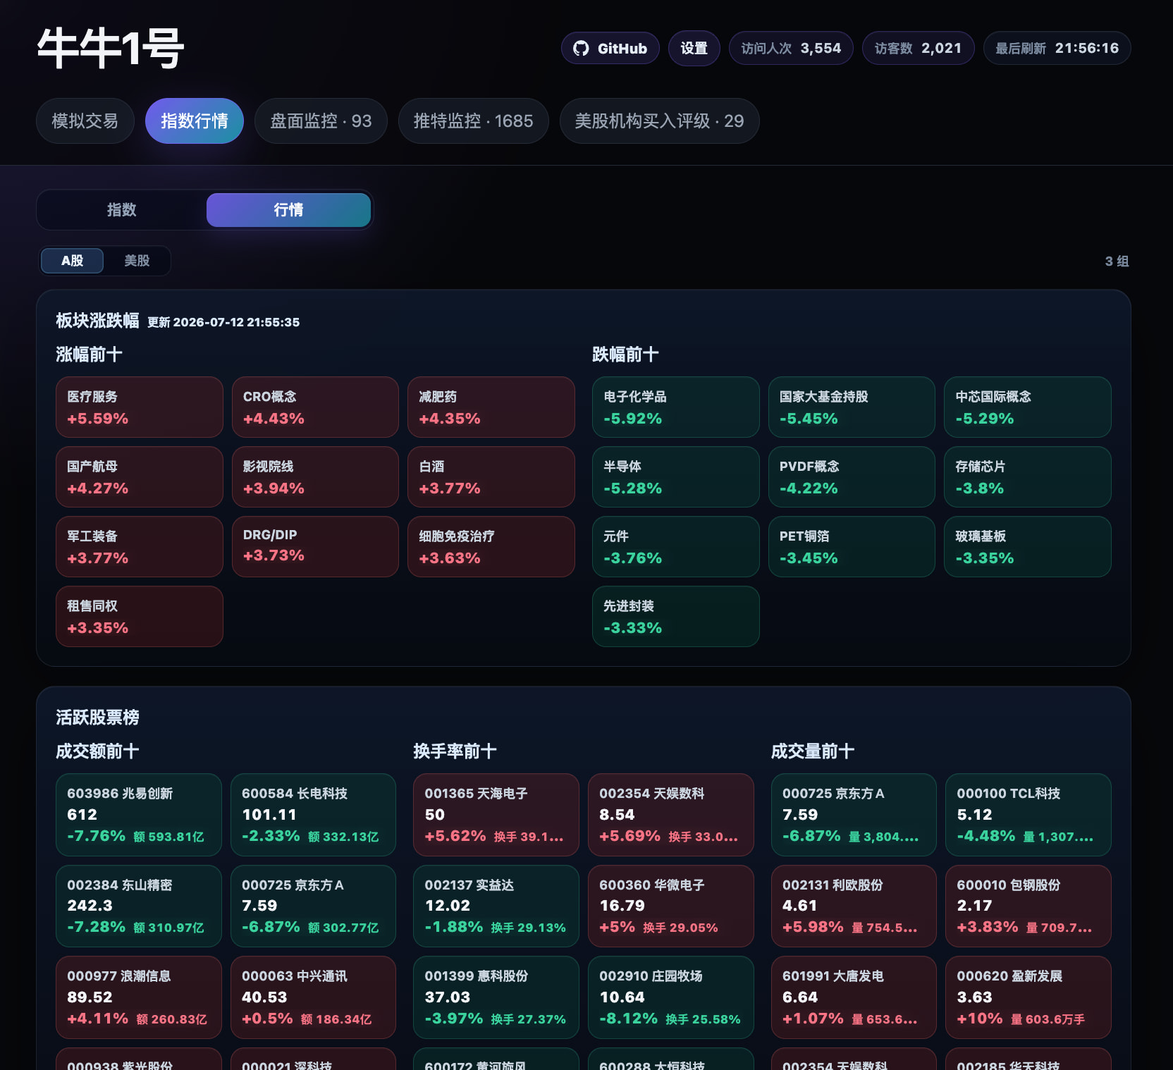Click the 换手率前十 column heading
Image resolution: width=1173 pixels, height=1070 pixels.
click(455, 751)
